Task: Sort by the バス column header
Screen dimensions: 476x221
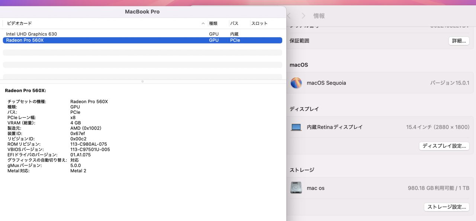Action: click(234, 23)
